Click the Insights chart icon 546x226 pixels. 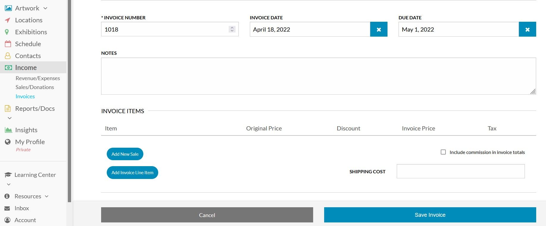click(8, 130)
